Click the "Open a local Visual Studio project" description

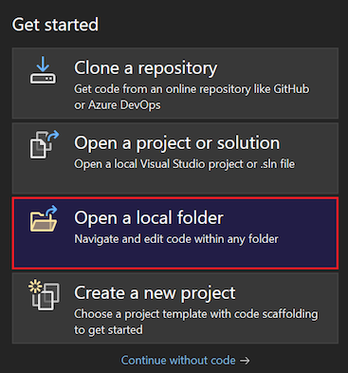(x=184, y=164)
